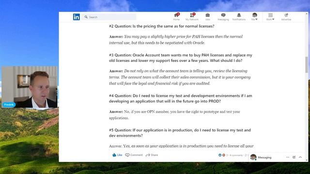Click the '#2 Question' pricing heading
This screenshot has height=174, width=310.
[x=161, y=26]
